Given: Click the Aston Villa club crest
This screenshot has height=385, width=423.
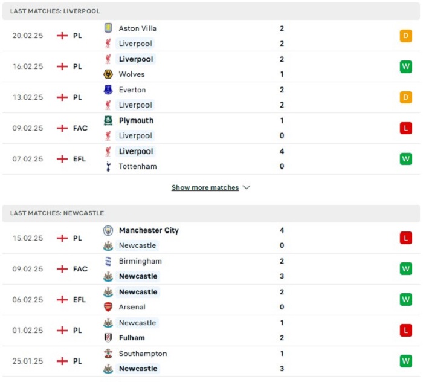Looking at the screenshot, I should click(x=108, y=28).
